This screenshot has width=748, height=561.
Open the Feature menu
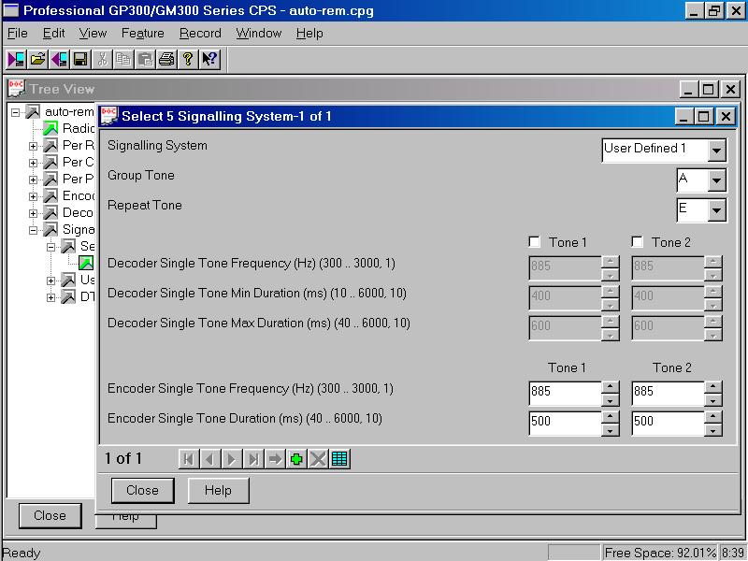click(143, 34)
